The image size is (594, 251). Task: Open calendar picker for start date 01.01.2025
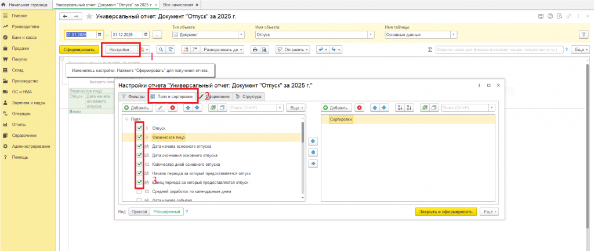(100, 34)
